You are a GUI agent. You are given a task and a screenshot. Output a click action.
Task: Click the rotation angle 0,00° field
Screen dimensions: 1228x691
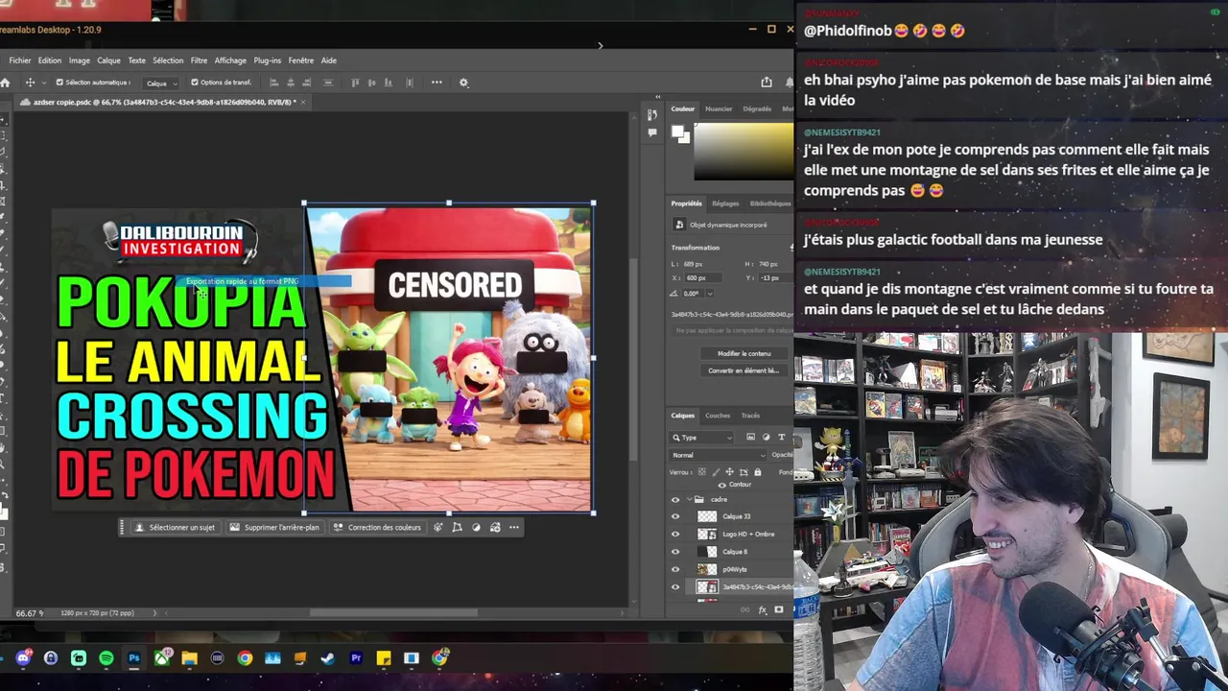[x=693, y=294]
